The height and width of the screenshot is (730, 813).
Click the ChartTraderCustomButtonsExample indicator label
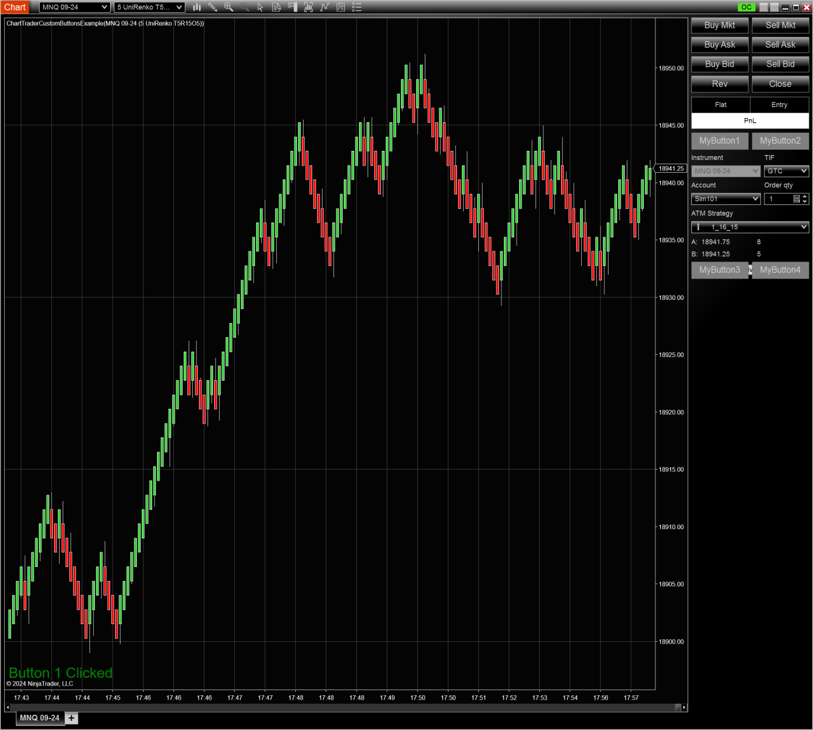[x=105, y=24]
